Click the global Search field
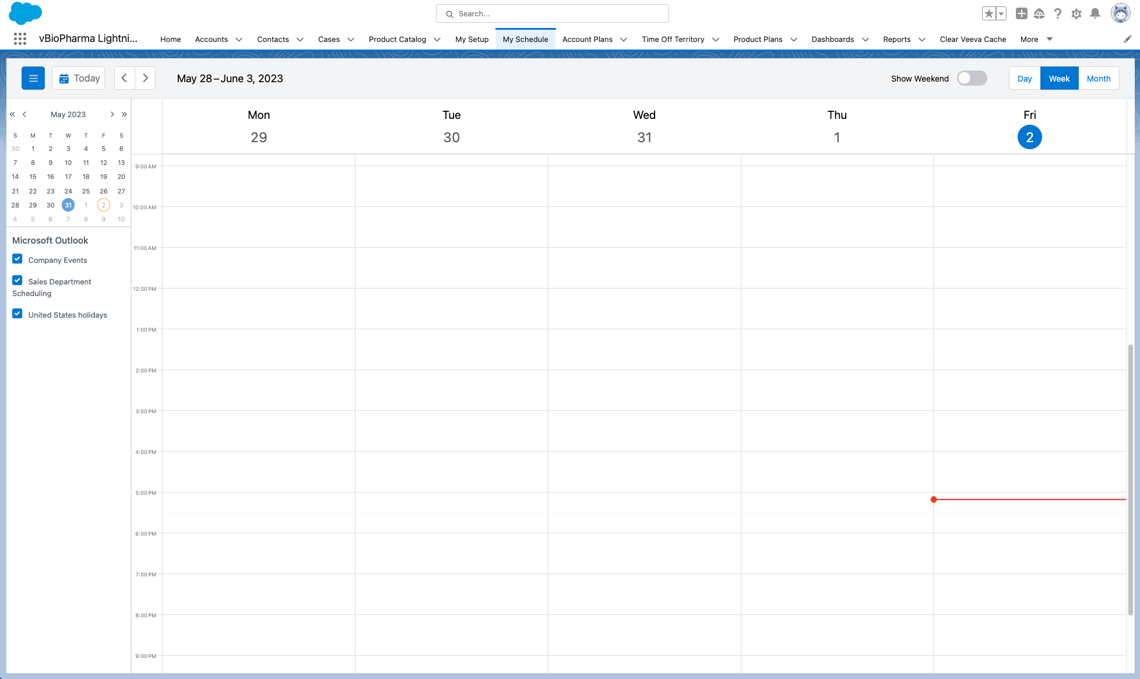 [552, 13]
